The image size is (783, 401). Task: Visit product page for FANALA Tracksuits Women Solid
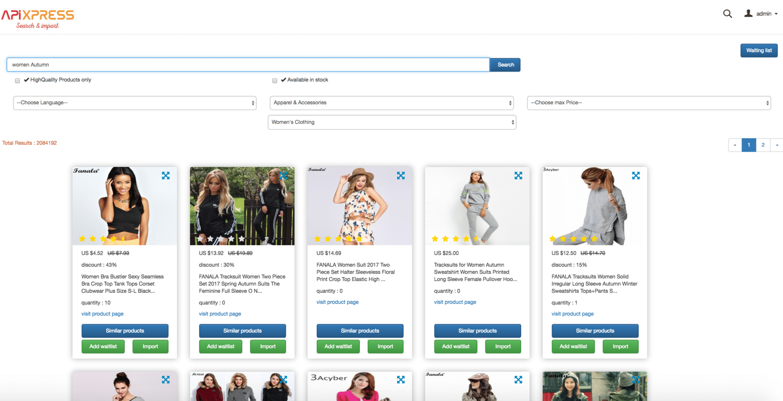[x=572, y=314]
